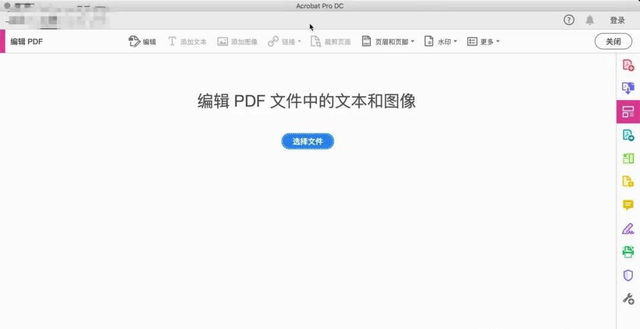Open the purple Fill and Sign pen icon
Image resolution: width=640 pixels, height=329 pixels.
[628, 228]
